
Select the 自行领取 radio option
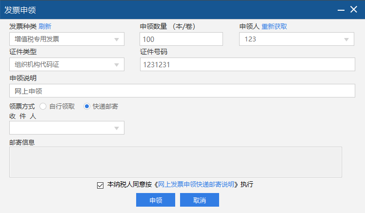pos(43,106)
